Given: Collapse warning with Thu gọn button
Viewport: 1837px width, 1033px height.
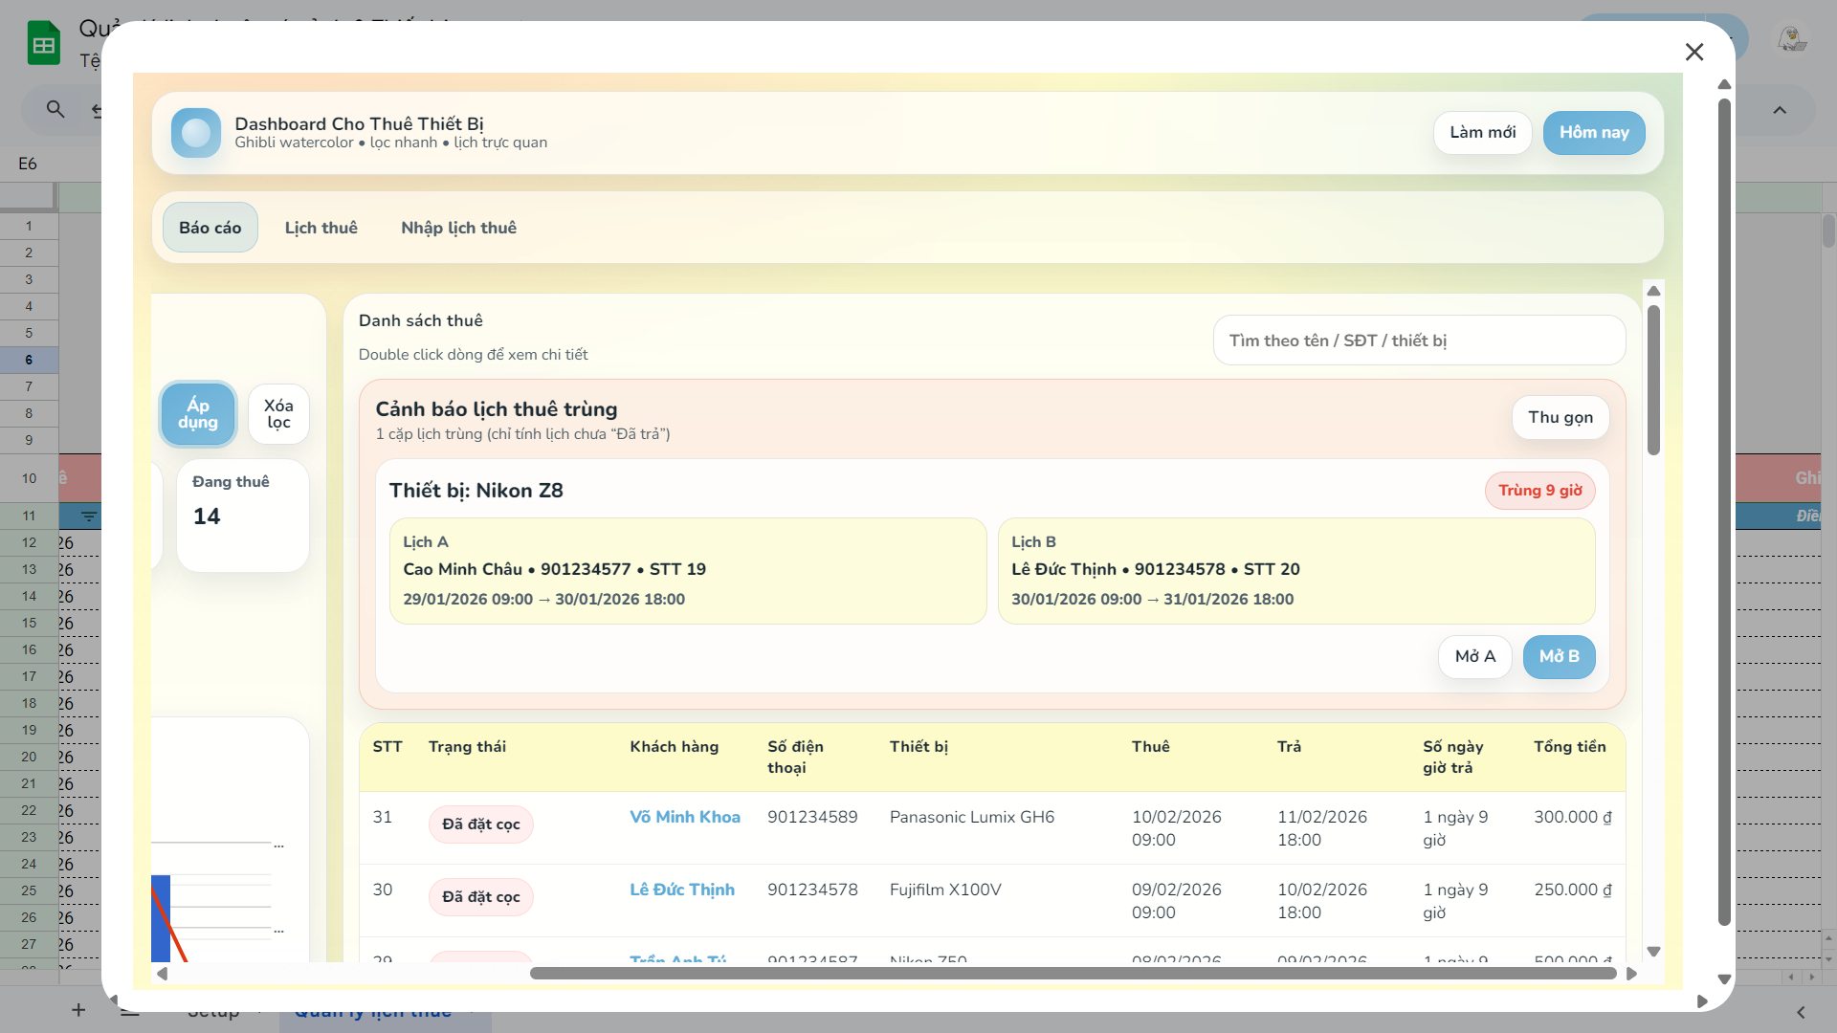Looking at the screenshot, I should (1560, 417).
